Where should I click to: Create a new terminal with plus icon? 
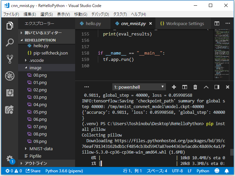[x=174, y=87]
